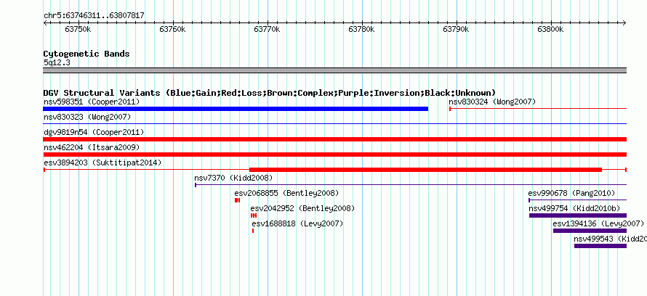The image size is (647, 296).
Task: Click small red esv2042952 marker
Action: [254, 215]
